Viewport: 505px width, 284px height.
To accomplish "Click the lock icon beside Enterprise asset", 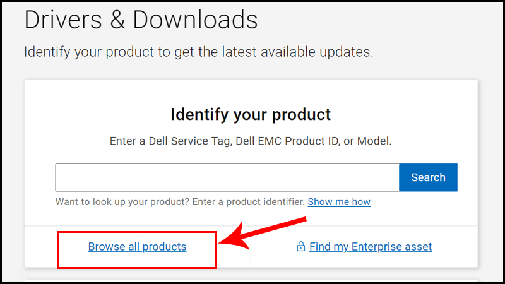I will (301, 247).
